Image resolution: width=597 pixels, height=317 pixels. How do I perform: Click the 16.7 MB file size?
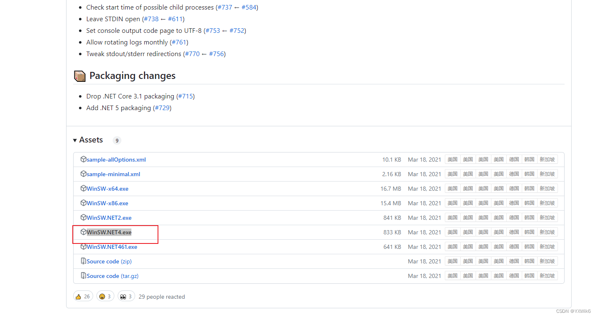pos(391,189)
